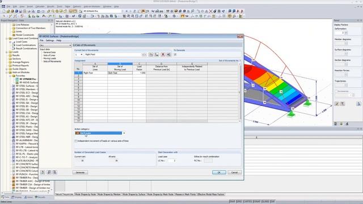
Task: Click the 1.000 load factor cell
Action: 140,73
